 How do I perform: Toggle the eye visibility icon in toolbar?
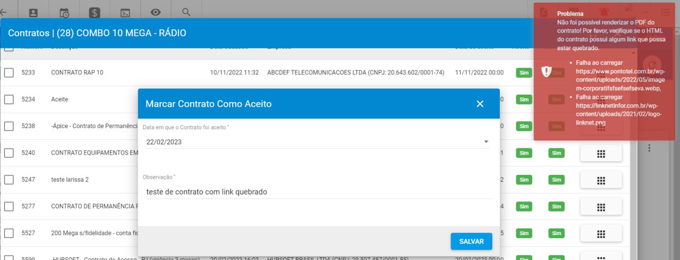155,12
